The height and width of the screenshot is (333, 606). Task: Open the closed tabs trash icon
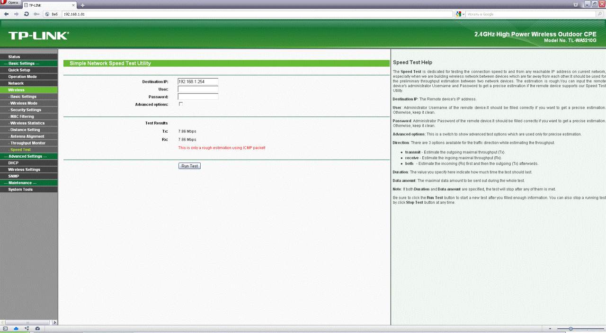[576, 4]
